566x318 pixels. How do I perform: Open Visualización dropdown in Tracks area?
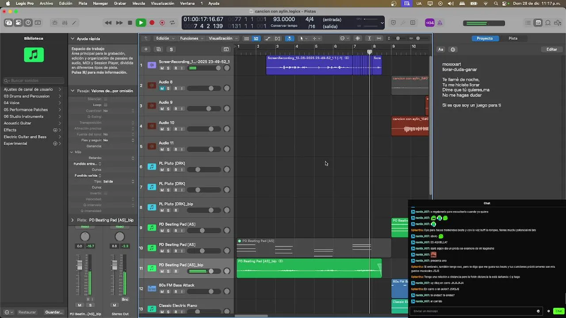[x=223, y=38]
